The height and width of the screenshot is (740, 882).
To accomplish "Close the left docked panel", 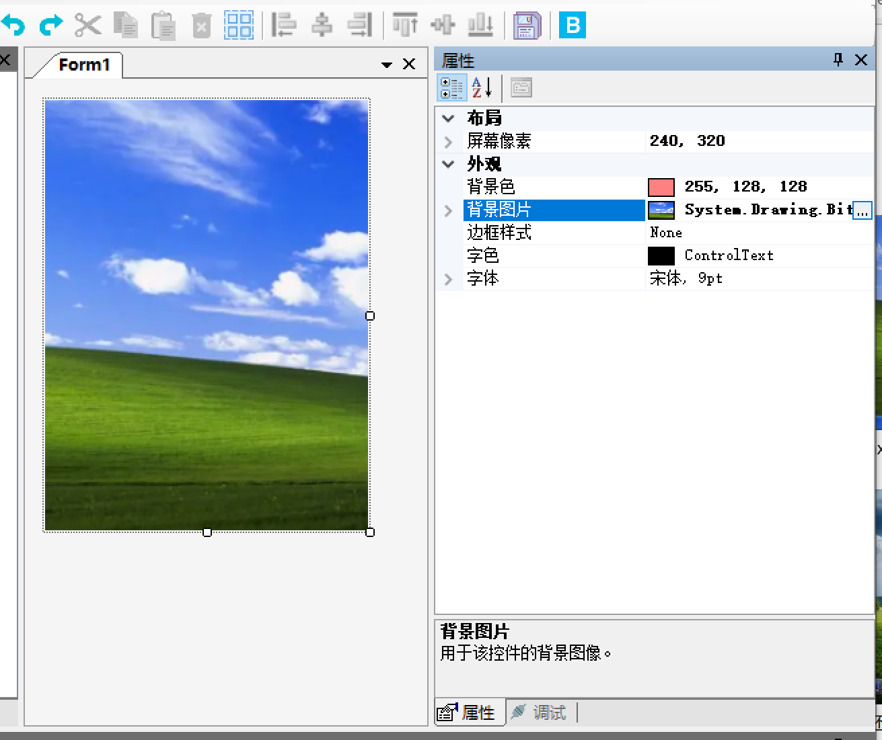I will pos(5,60).
